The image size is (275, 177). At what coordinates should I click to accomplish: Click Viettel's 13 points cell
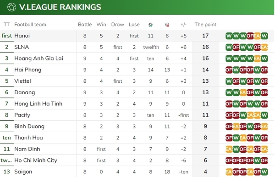pos(205,81)
